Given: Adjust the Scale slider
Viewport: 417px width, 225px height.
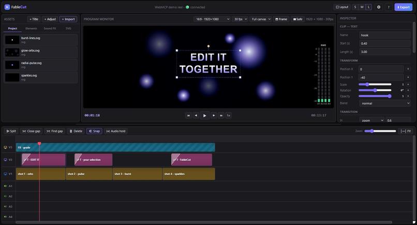Looking at the screenshot, I should (375, 85).
